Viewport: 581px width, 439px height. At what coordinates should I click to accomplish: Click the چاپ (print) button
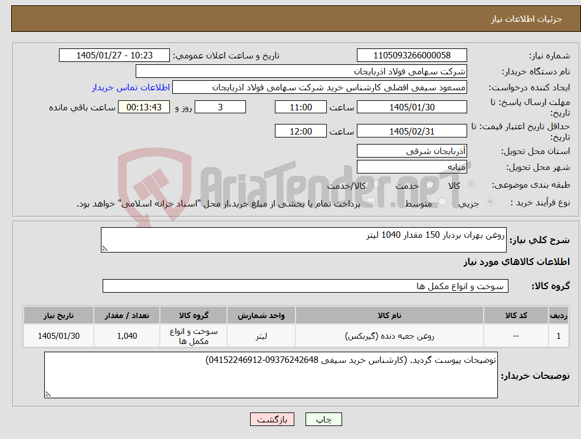pyautogui.click(x=323, y=420)
